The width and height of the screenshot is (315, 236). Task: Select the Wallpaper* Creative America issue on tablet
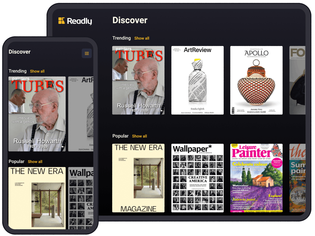tap(197, 178)
